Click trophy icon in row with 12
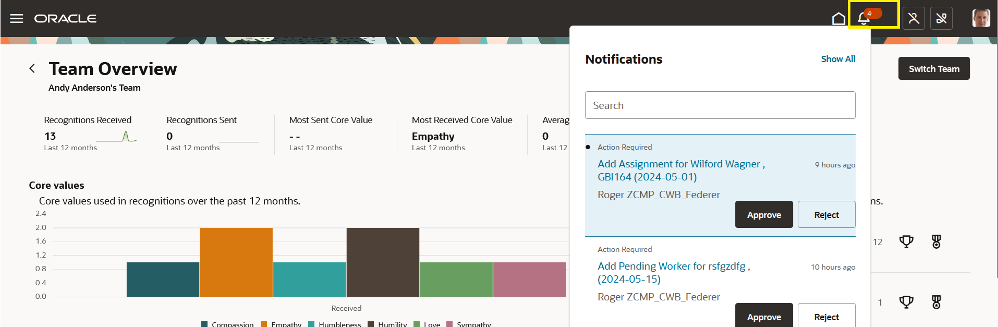This screenshot has width=998, height=327. [906, 241]
